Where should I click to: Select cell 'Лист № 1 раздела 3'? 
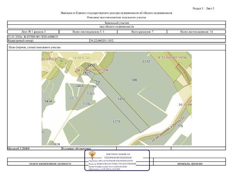click(x=33, y=31)
